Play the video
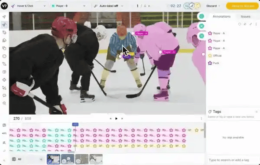Image resolution: width=260 pixels, height=165 pixels. [x=116, y=119]
